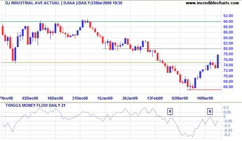242x141 pixels.
Task: Select the short red support line at 65.00
Action: coord(204,90)
